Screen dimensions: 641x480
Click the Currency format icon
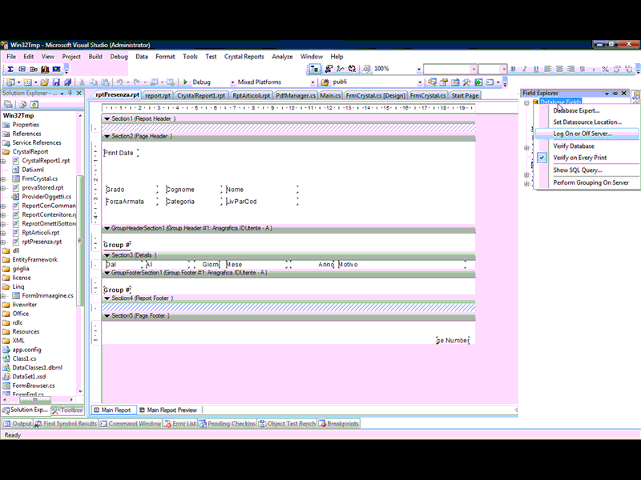coord(583,69)
